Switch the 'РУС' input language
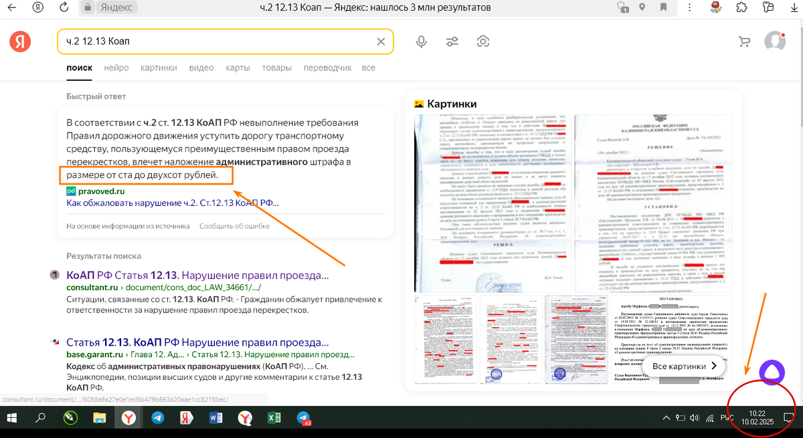 tap(727, 419)
